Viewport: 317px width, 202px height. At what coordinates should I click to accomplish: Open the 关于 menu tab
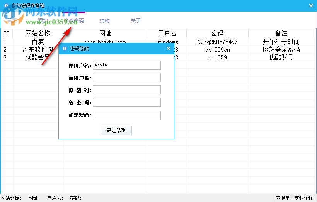click(x=135, y=20)
